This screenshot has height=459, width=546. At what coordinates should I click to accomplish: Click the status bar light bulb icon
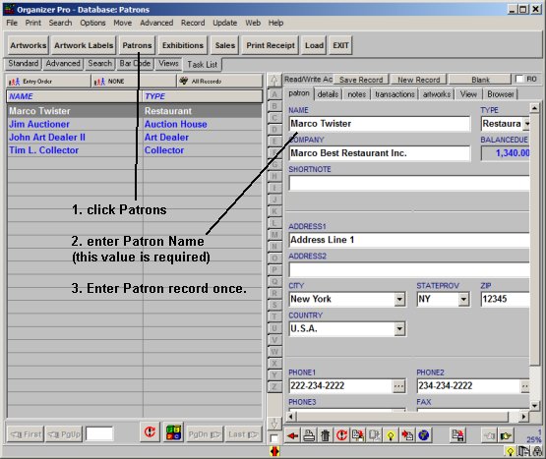tap(510, 452)
